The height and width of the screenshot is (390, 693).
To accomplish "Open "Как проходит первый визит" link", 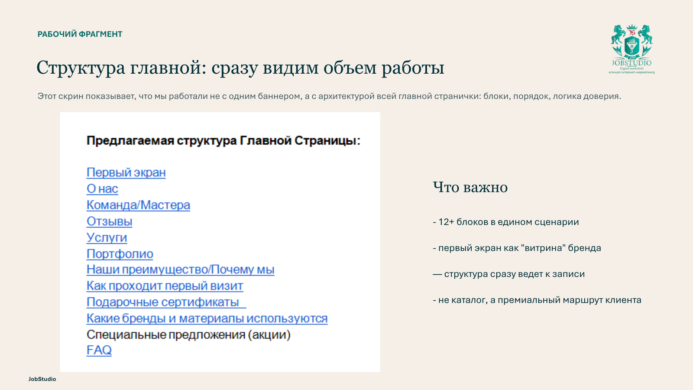I will click(x=165, y=286).
